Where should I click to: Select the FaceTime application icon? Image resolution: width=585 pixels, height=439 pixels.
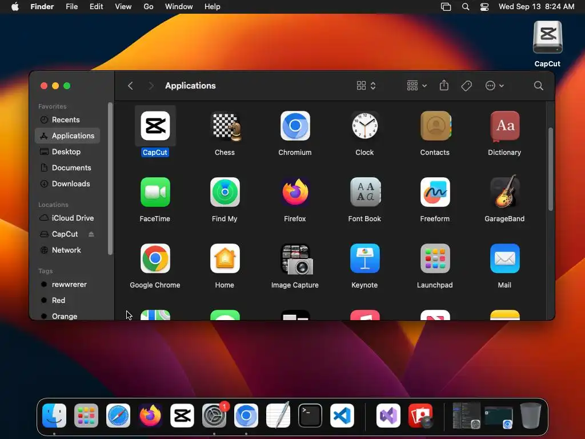click(x=155, y=192)
